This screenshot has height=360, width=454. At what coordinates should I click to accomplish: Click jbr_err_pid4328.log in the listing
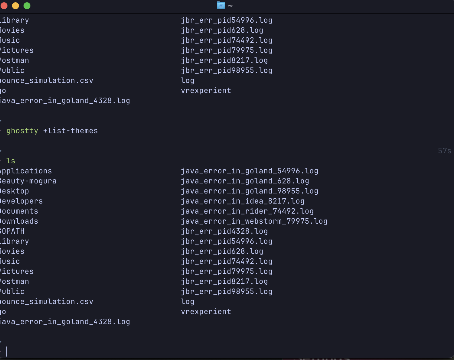[224, 231]
